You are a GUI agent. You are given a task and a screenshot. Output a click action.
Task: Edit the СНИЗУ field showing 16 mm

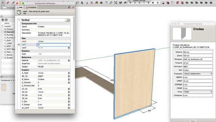[198, 81]
